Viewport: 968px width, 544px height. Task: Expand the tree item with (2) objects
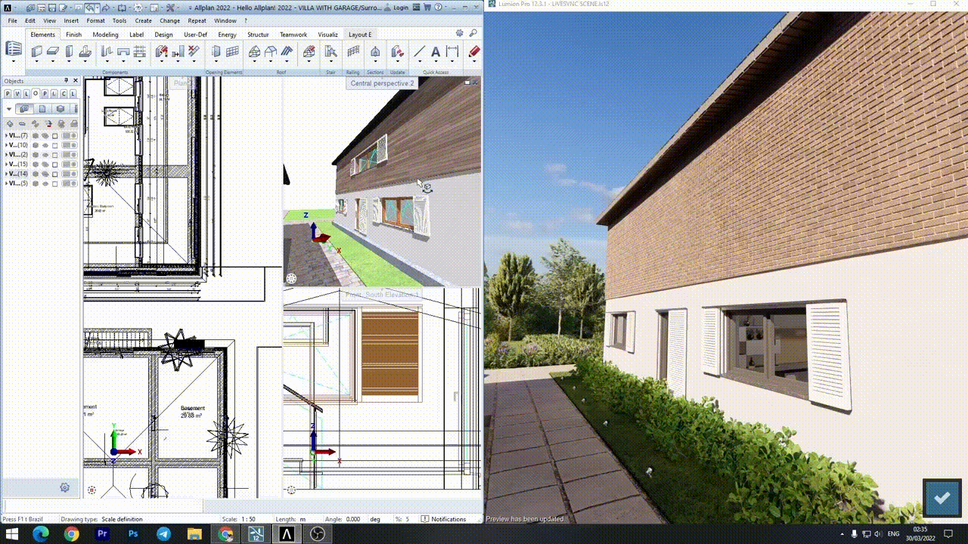(x=6, y=155)
